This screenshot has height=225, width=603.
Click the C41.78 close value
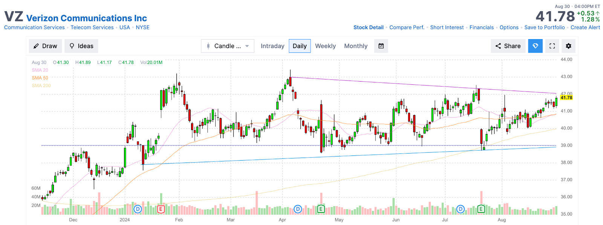[x=126, y=62]
